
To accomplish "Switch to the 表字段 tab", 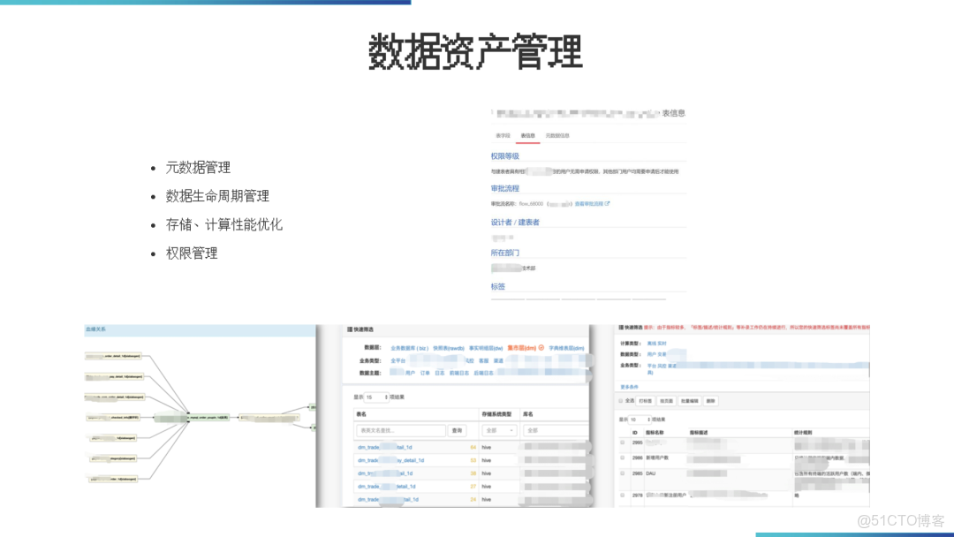I will [503, 134].
